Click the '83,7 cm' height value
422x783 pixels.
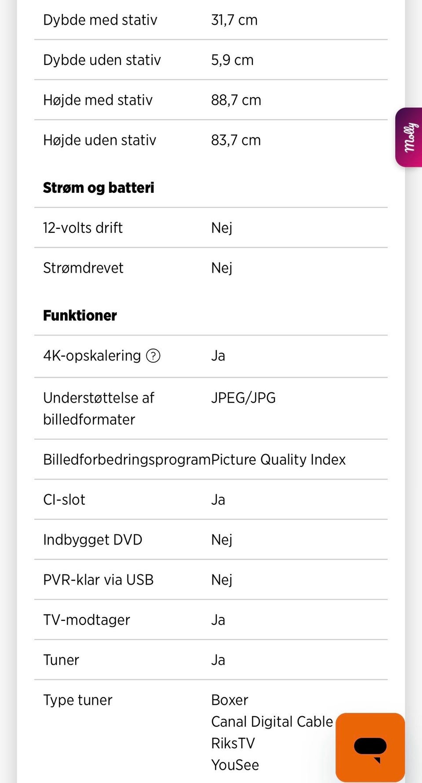coord(236,140)
